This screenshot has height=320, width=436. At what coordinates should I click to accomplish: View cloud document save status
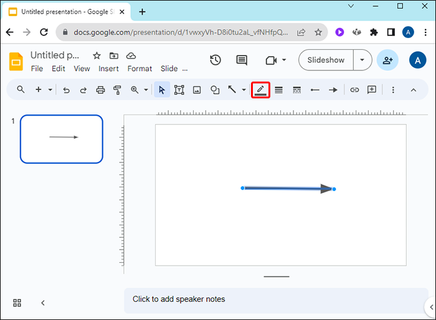[x=131, y=55]
